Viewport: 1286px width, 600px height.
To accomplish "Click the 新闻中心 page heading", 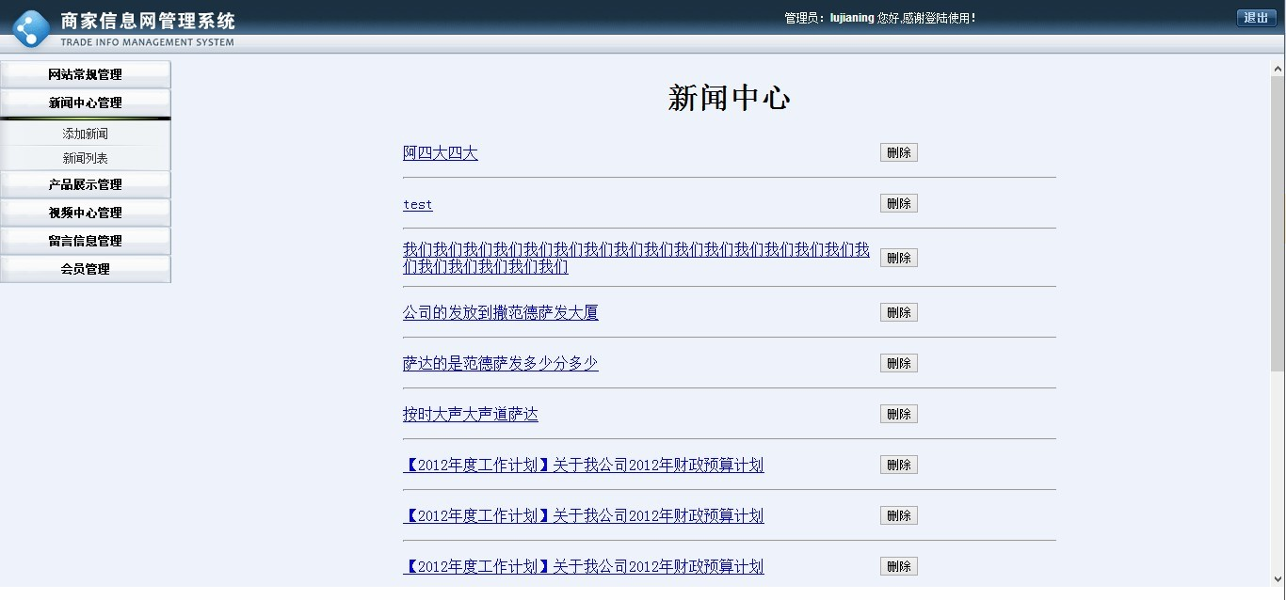I will point(729,98).
